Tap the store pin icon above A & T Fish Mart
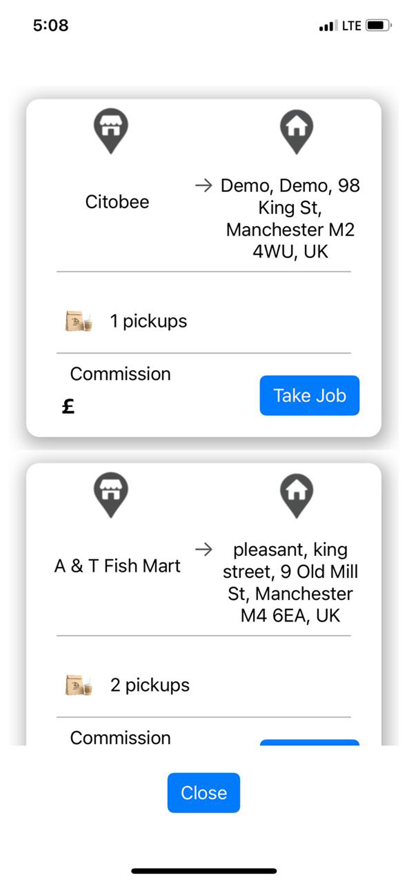The image size is (408, 883). pyautogui.click(x=111, y=495)
